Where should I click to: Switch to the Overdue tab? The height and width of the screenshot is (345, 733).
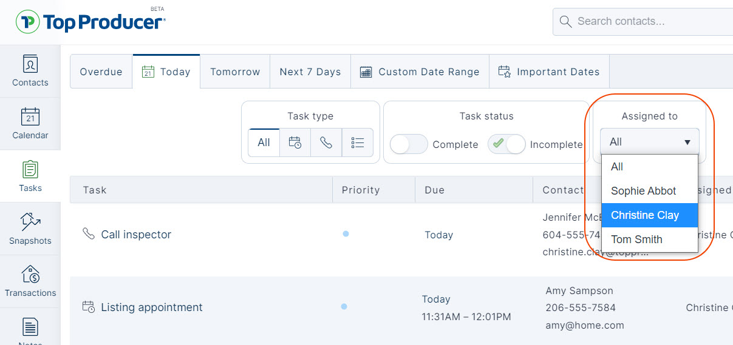[101, 72]
